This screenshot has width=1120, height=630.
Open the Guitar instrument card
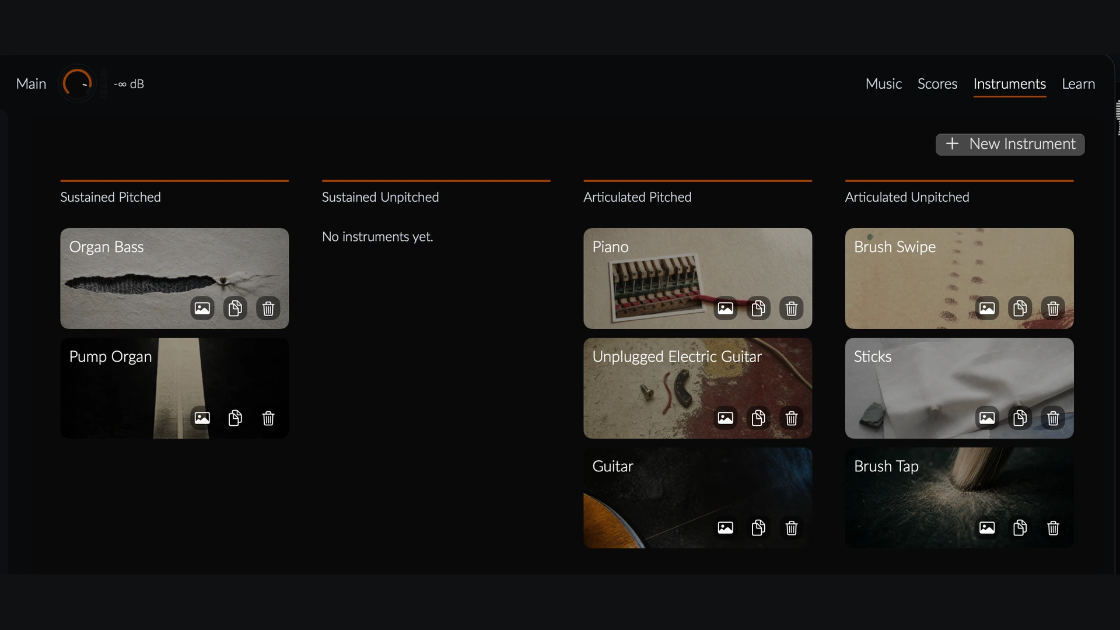point(698,498)
